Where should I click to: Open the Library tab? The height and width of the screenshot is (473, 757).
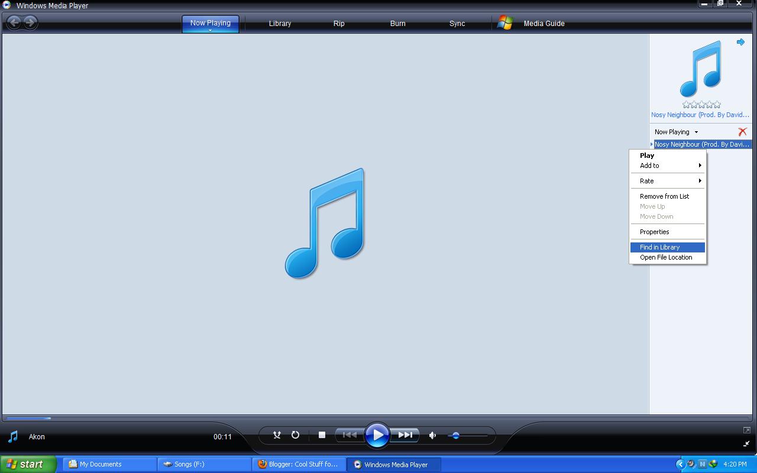click(x=280, y=24)
